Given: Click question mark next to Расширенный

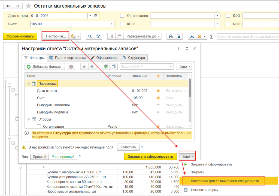Looking at the screenshot, I should pos(80,157).
